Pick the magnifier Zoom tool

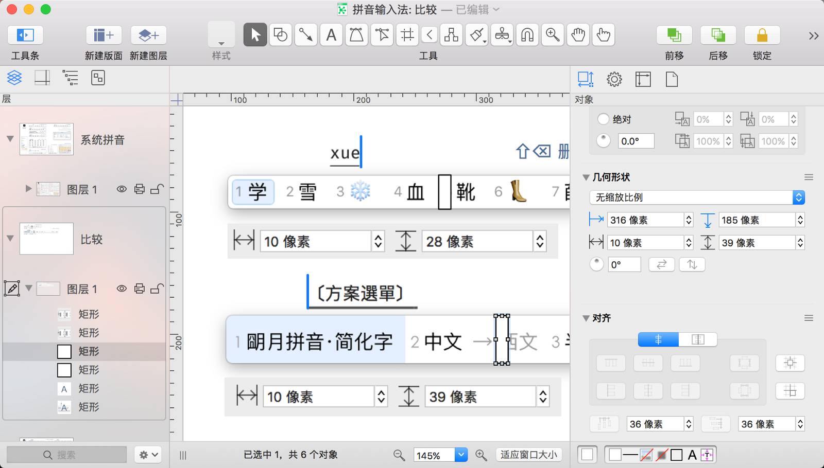click(x=553, y=35)
